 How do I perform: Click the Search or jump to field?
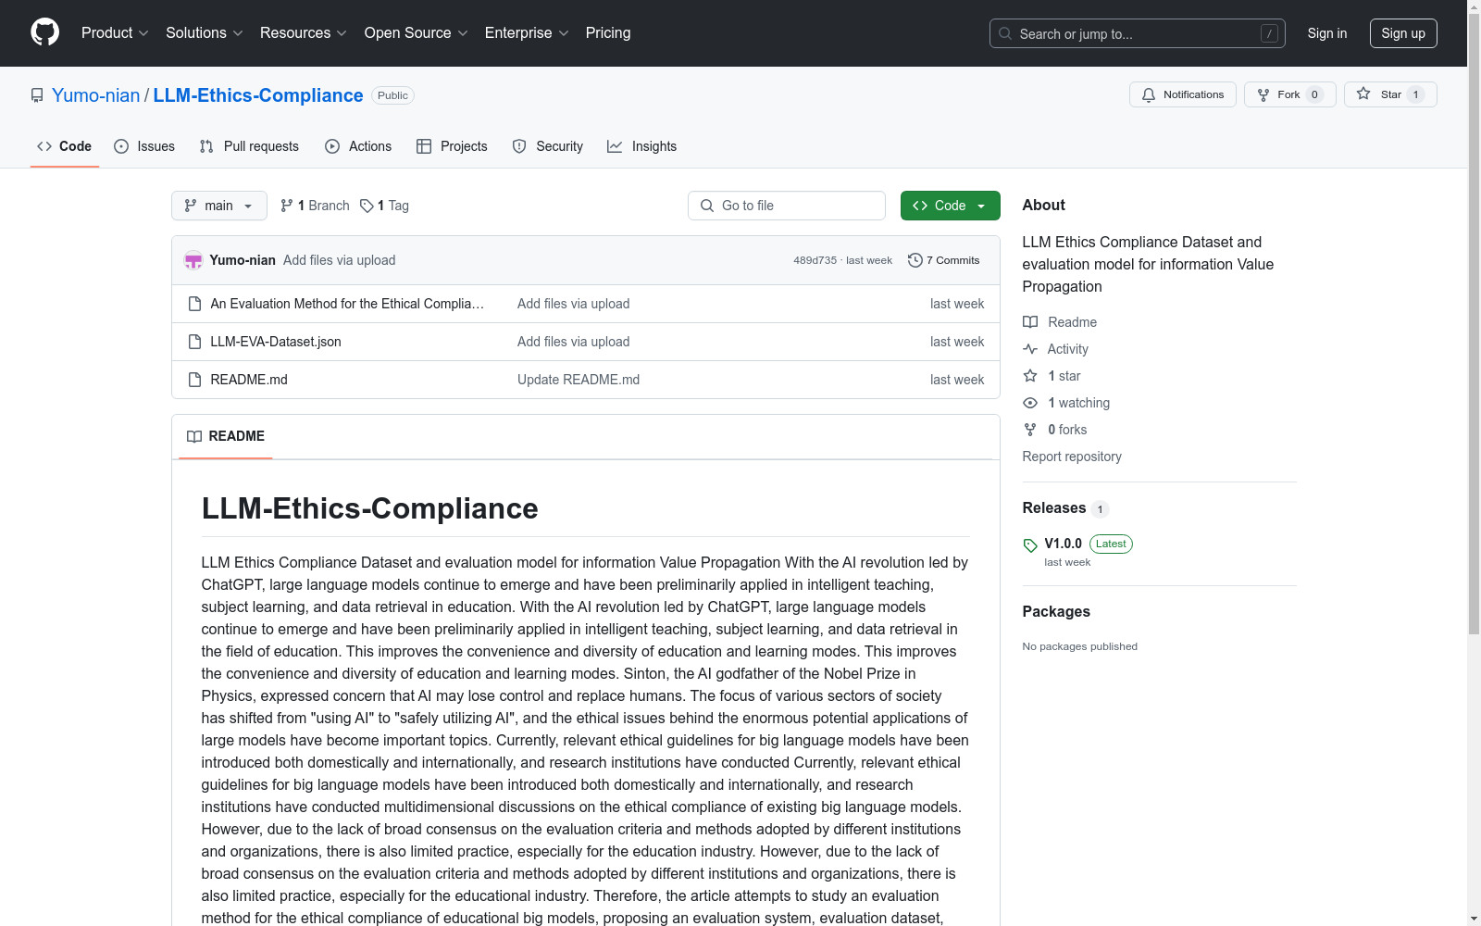pos(1138,33)
